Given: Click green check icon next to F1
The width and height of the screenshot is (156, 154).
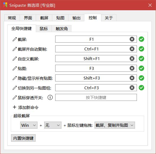Looking at the screenshot, I should (x=141, y=39).
